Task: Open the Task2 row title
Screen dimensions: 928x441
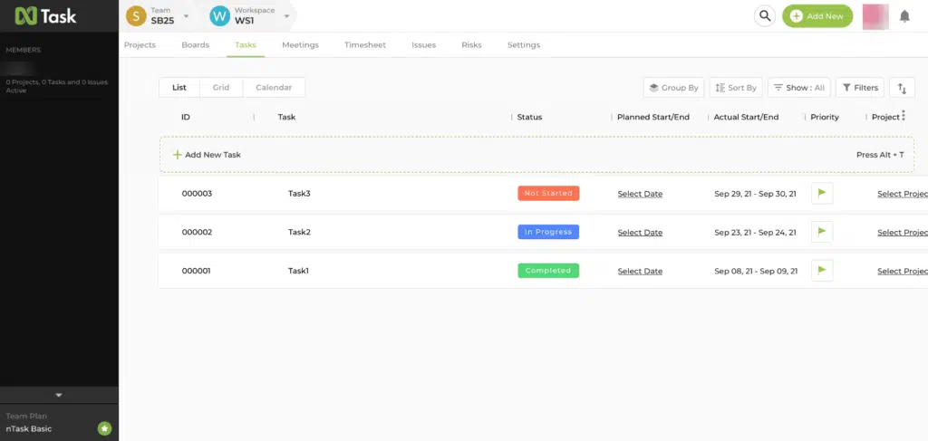Action: coord(299,232)
